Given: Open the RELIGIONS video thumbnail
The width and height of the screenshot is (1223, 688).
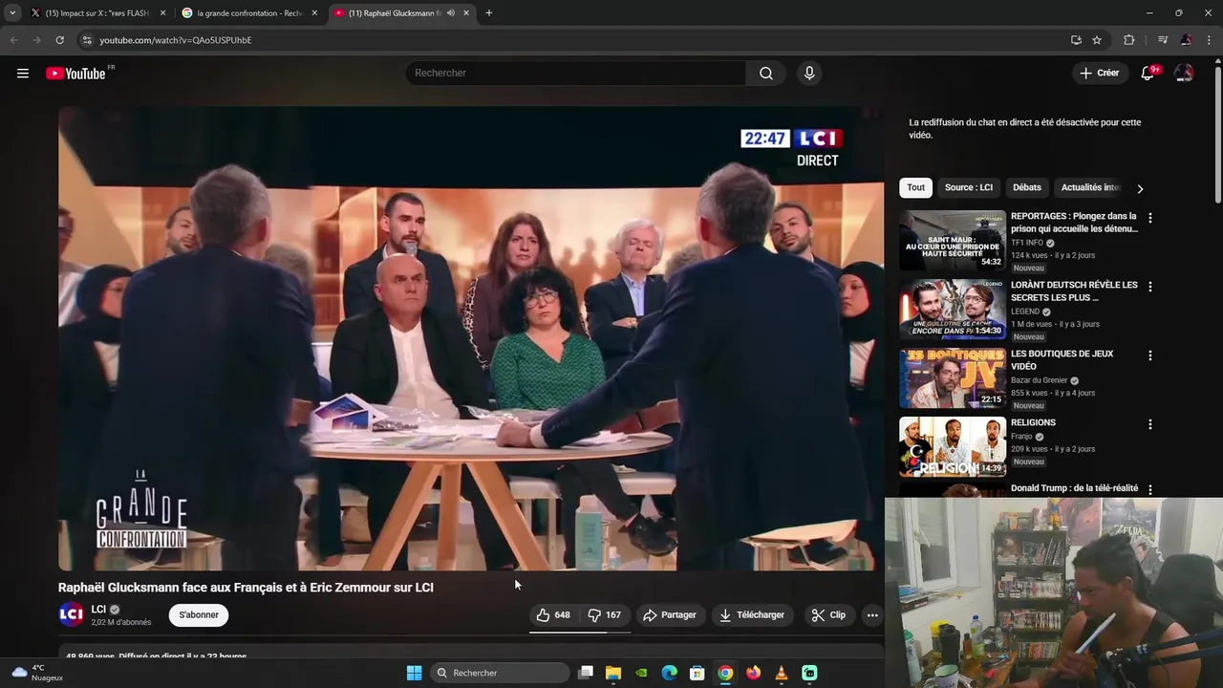Looking at the screenshot, I should [x=953, y=446].
